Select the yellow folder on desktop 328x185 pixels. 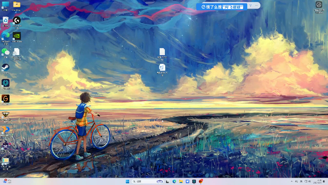click(x=16, y=6)
